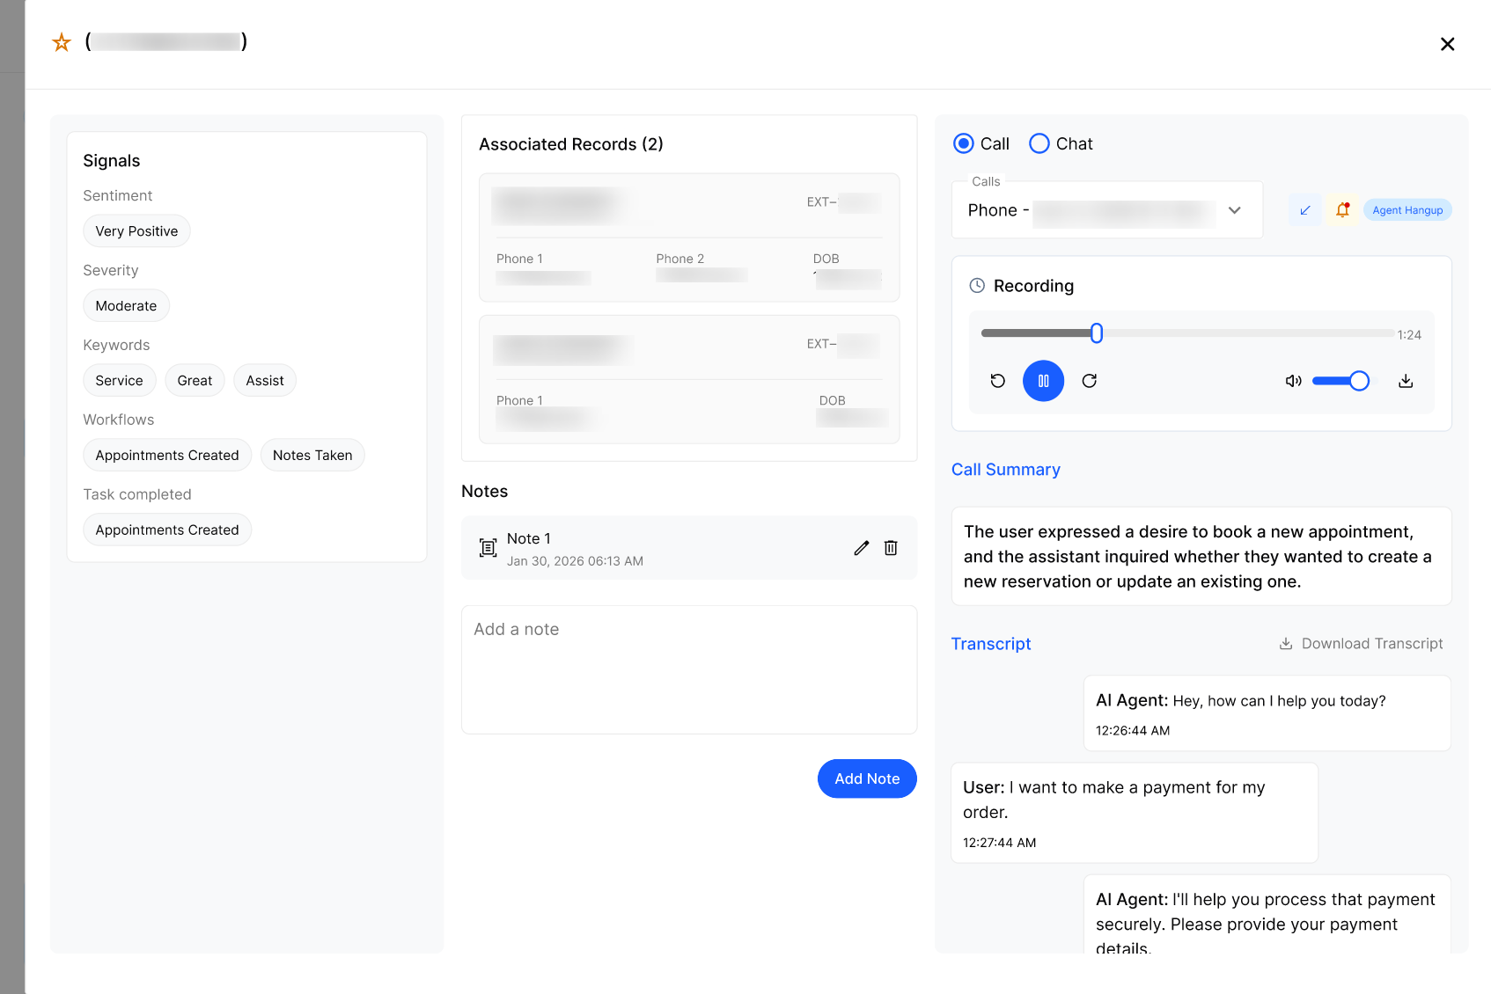Image resolution: width=1491 pixels, height=994 pixels.
Task: Download the recording audio file
Action: [1406, 381]
